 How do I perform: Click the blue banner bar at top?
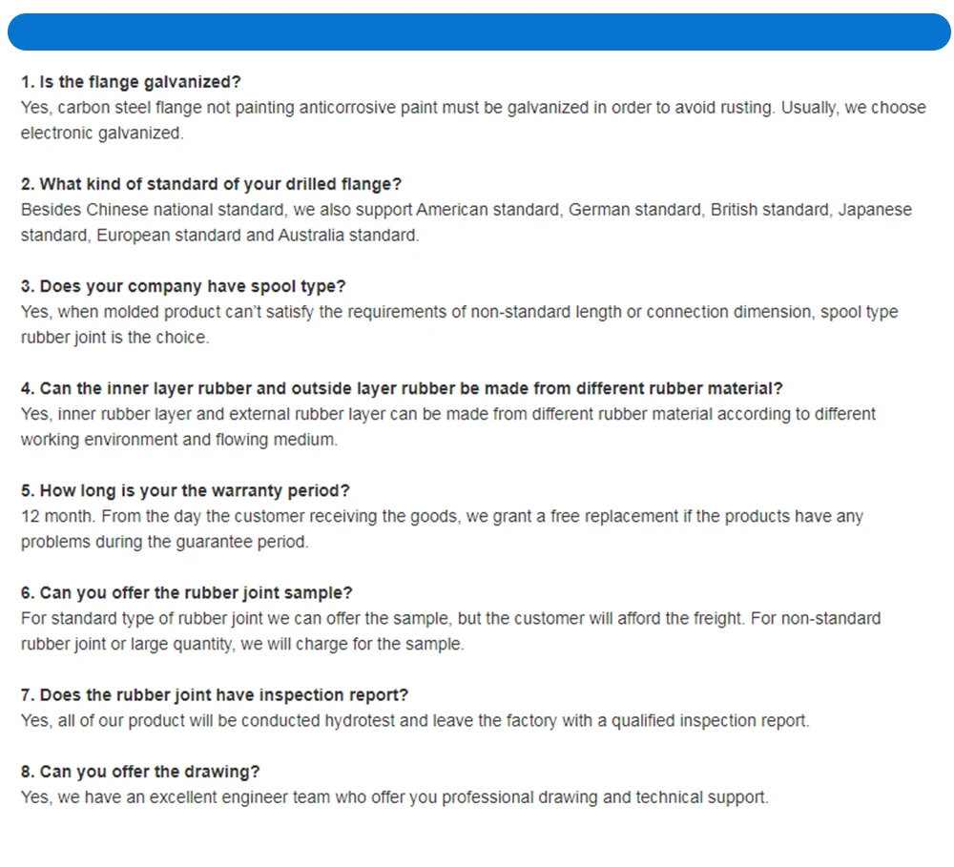point(477,31)
